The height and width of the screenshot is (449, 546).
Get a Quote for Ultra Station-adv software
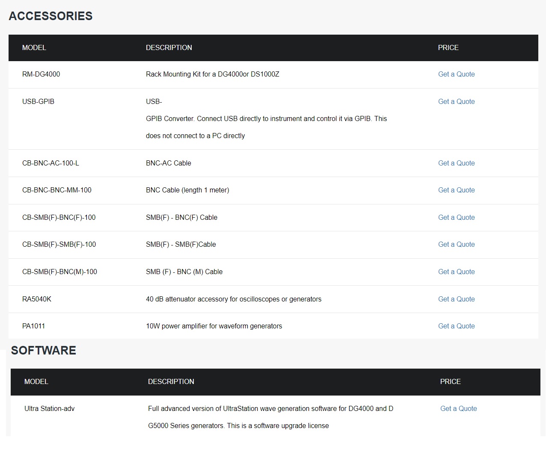(458, 408)
